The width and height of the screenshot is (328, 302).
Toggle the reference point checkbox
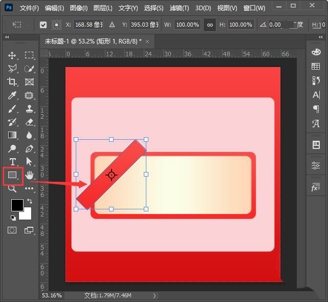(x=43, y=25)
